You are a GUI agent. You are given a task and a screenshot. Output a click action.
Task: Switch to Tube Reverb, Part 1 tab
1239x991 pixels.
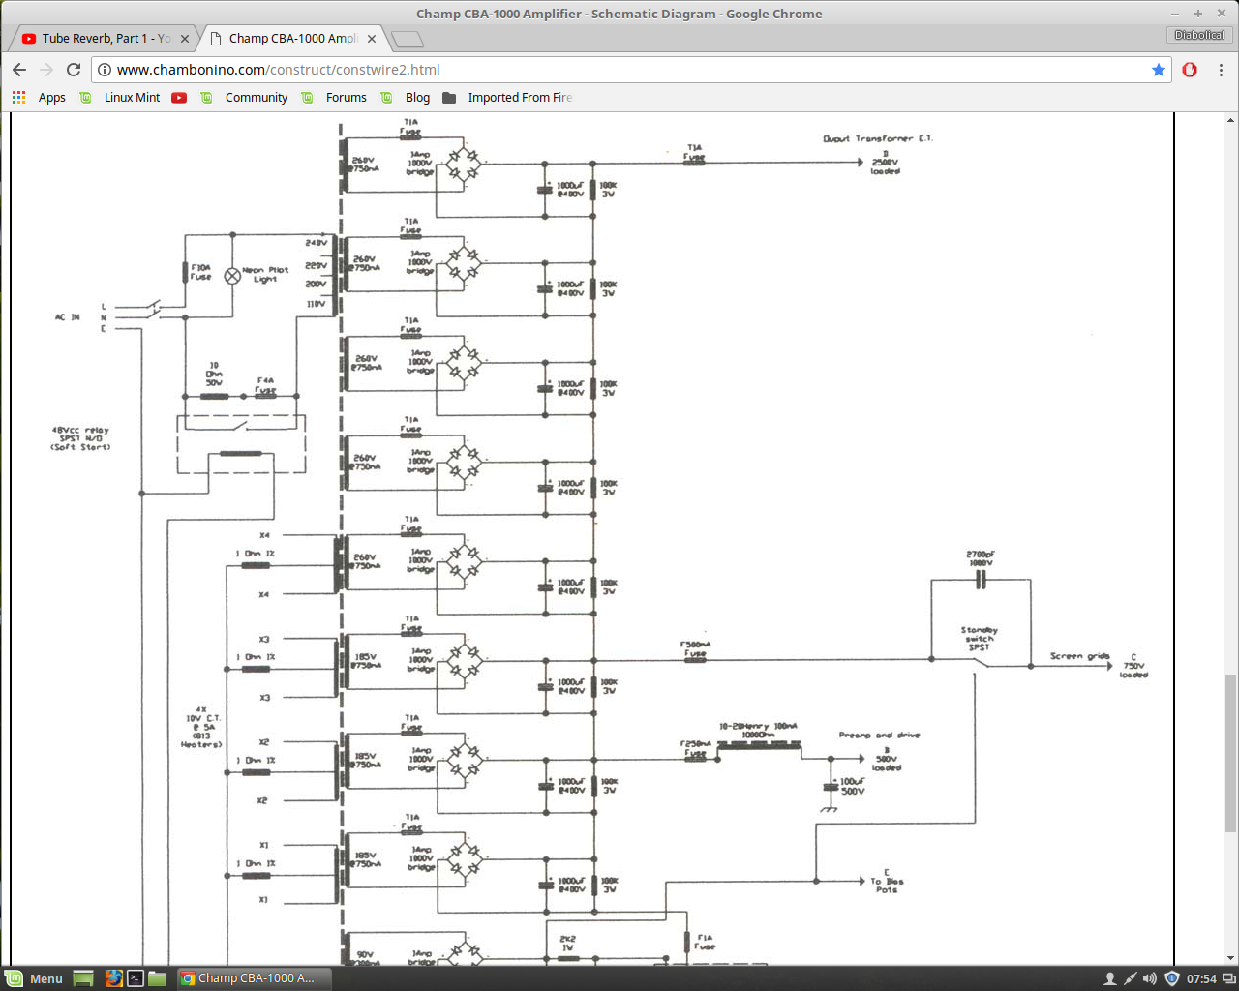click(x=105, y=39)
